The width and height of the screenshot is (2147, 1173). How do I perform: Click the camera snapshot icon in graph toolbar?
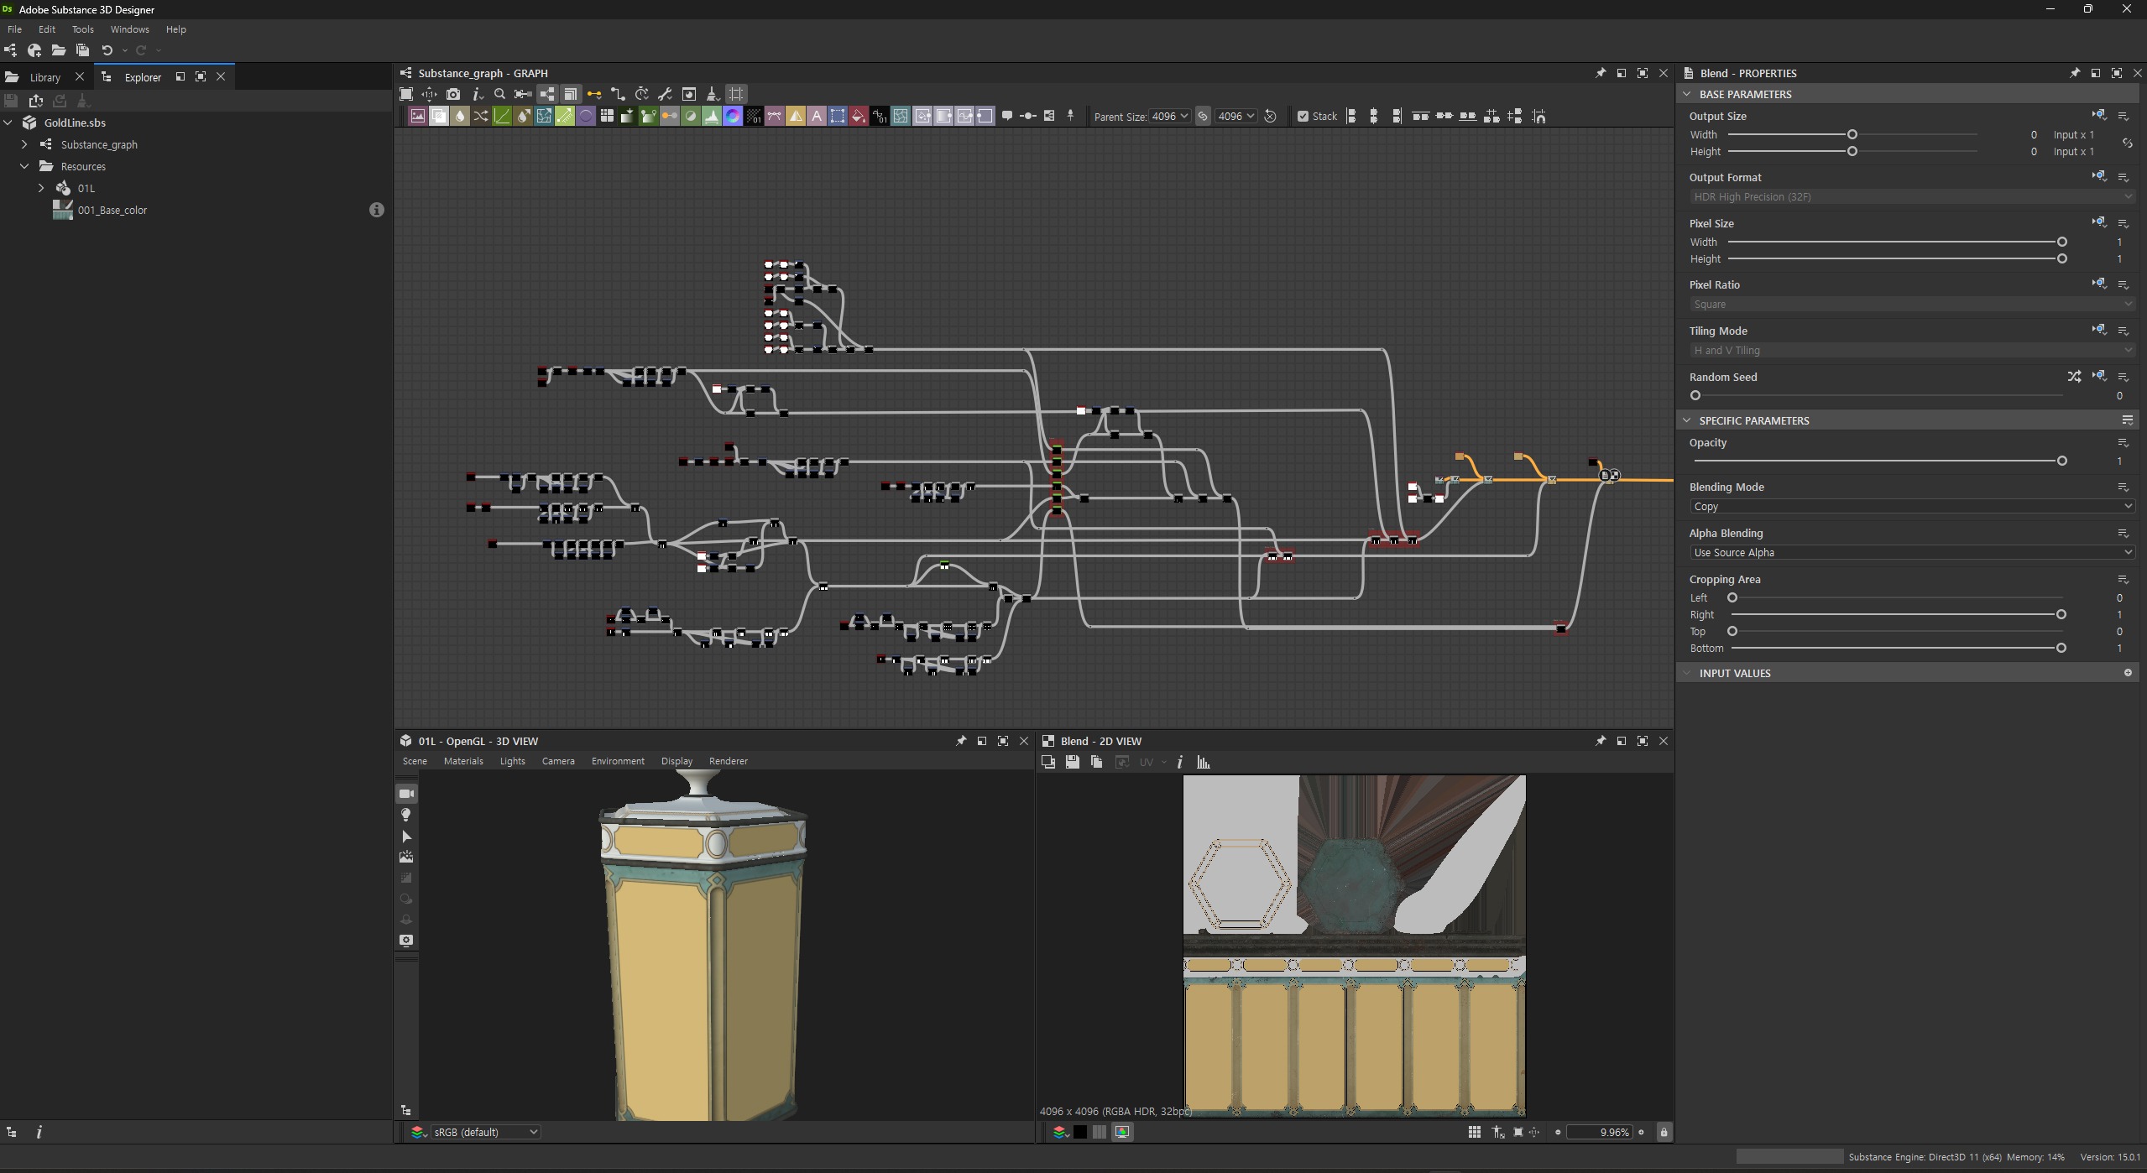click(453, 94)
